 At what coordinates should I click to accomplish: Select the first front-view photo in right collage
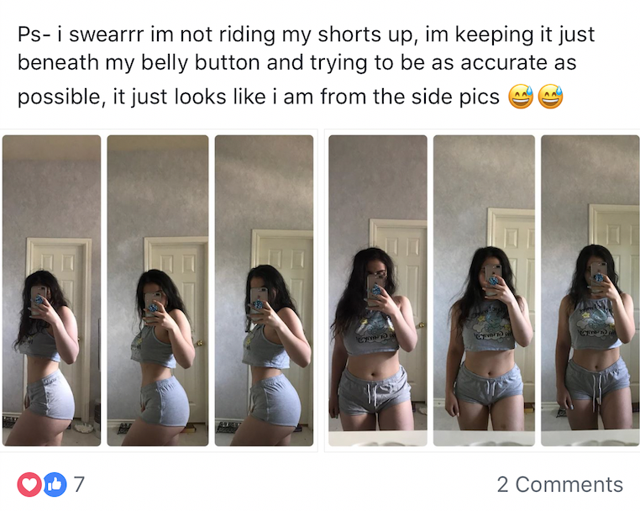[377, 290]
